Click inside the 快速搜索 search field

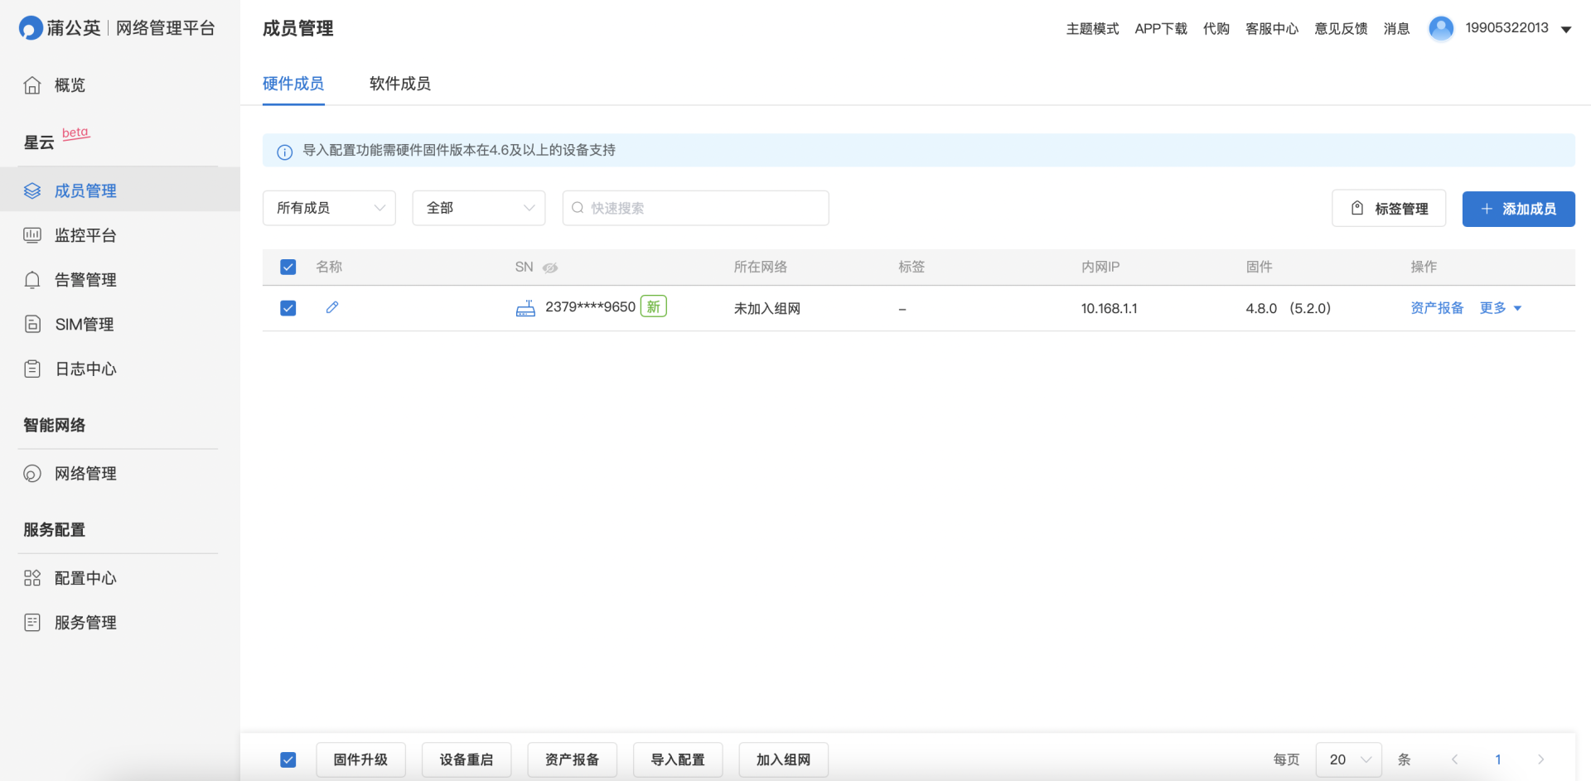[696, 208]
